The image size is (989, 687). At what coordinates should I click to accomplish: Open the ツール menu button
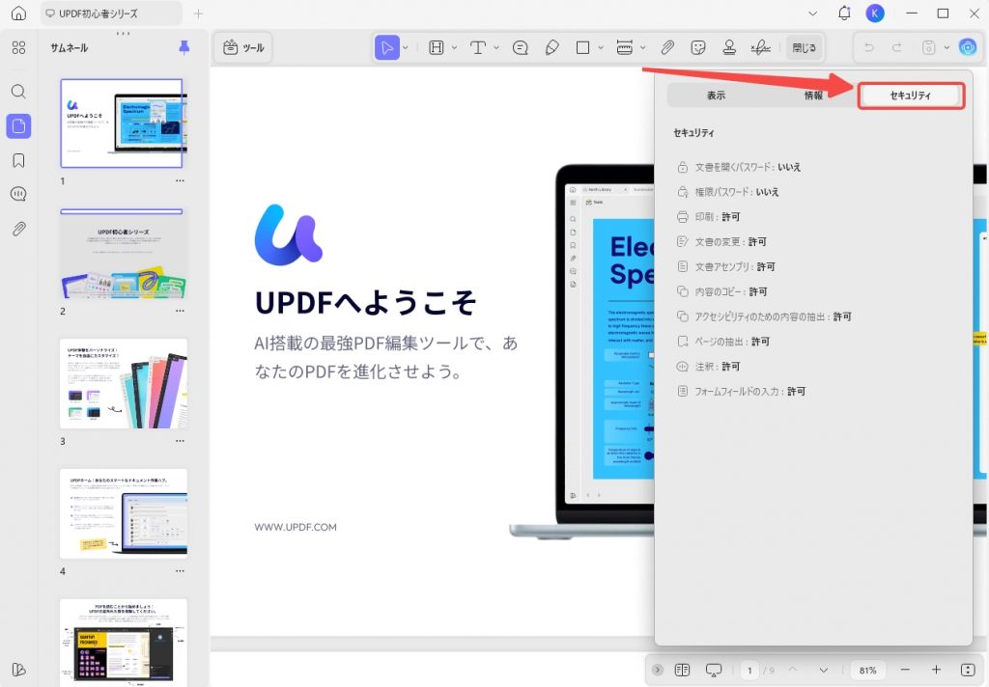pyautogui.click(x=243, y=47)
